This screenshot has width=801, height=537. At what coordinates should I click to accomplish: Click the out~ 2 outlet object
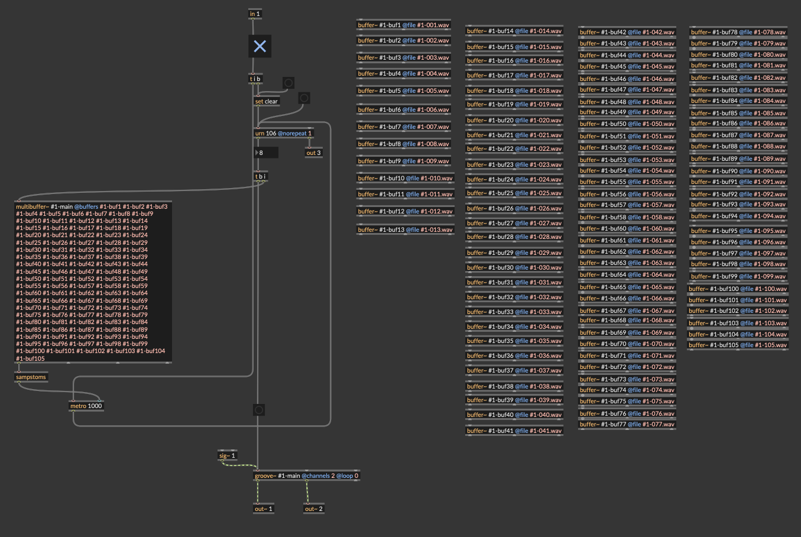314,509
